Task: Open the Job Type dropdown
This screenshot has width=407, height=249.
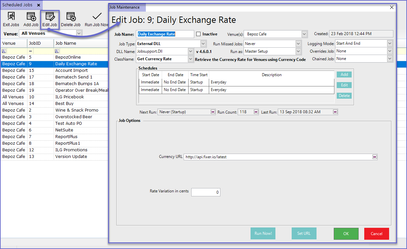Action: [203, 44]
